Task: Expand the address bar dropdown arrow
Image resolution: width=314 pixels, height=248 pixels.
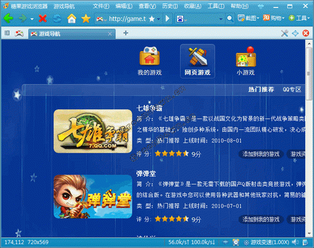Action: click(159, 19)
